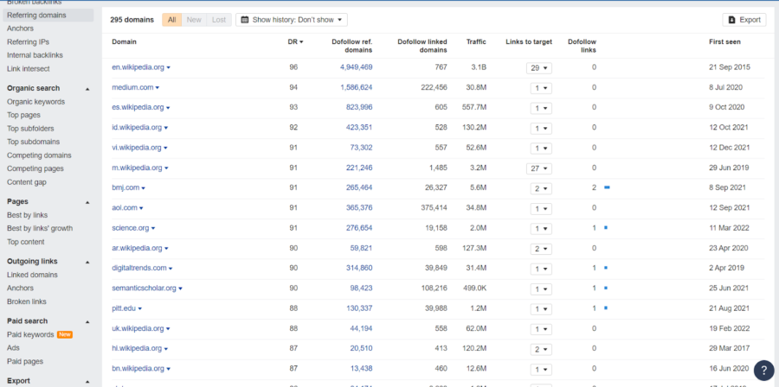Open the digitaltrends.com domain link
779x387 pixels.
click(139, 268)
